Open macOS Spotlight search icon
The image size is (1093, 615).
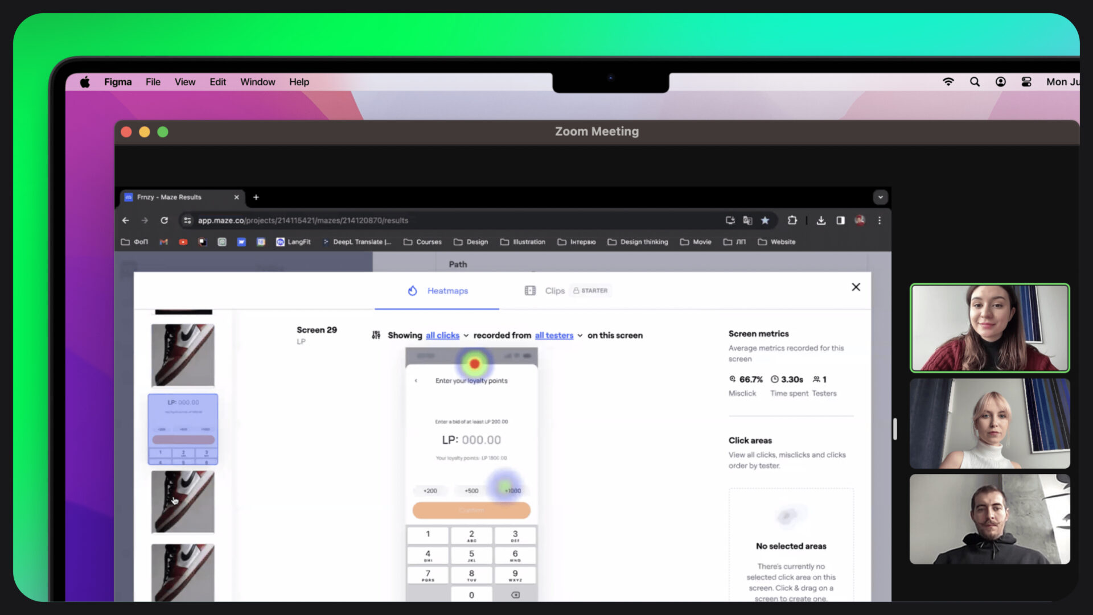[x=975, y=81]
